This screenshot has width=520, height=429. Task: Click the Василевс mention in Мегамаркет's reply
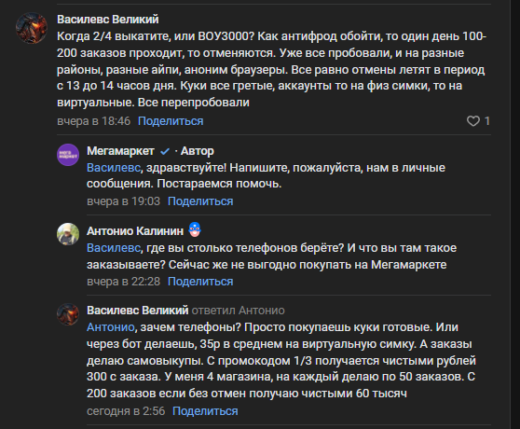(114, 168)
